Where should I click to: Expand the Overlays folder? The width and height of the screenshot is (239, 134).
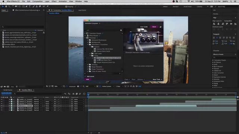88,64
